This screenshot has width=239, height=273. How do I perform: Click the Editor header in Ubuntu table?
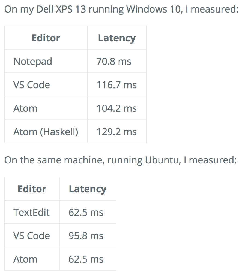point(32,189)
